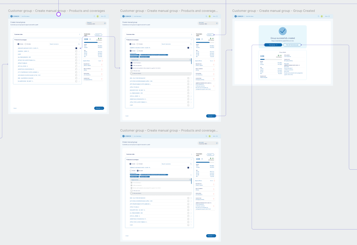Expand ALBERGHI - EURO - PL row chevron in left frame
Screen dimensions: 357x245
point(79,51)
